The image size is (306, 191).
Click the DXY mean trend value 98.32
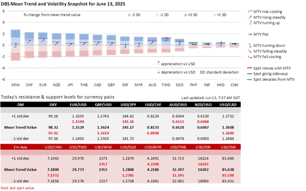coord(53,127)
